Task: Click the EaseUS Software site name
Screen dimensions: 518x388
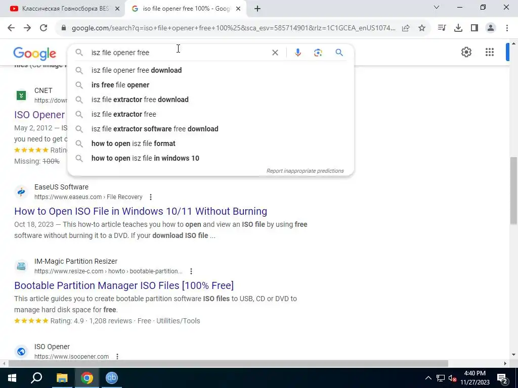Action: coord(61,187)
